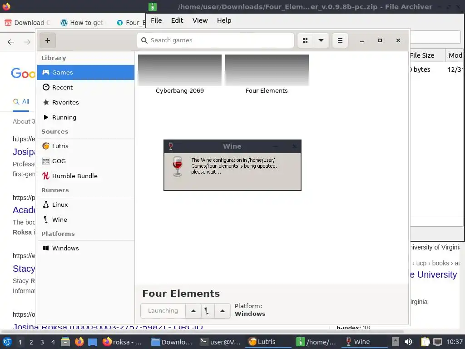Select the Four Elements game thumbnail
The width and height of the screenshot is (465, 349).
(267, 70)
